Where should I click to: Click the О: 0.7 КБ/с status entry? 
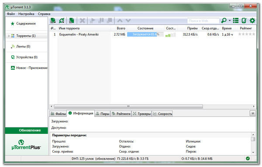pyautogui.click(x=197, y=159)
